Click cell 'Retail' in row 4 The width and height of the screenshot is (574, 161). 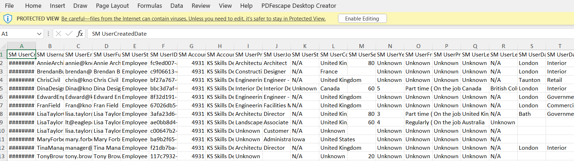point(560,80)
